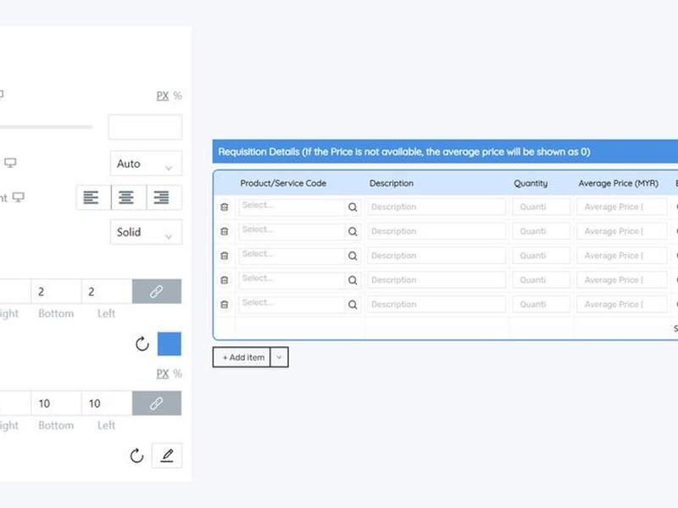The image size is (678, 508).
Task: Select left text alignment icon
Action: click(91, 197)
